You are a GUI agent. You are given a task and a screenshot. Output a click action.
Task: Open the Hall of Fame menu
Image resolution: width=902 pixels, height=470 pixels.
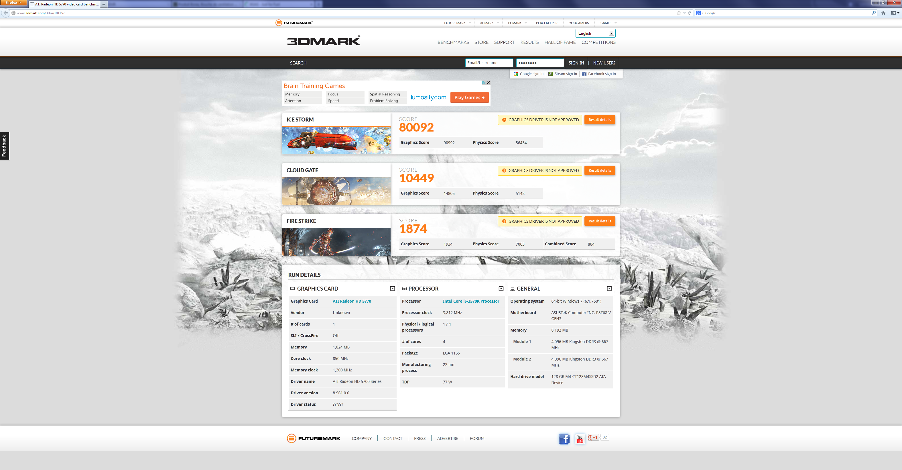point(560,42)
